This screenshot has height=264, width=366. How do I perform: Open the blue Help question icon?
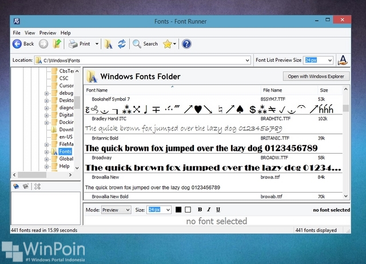pos(186,44)
